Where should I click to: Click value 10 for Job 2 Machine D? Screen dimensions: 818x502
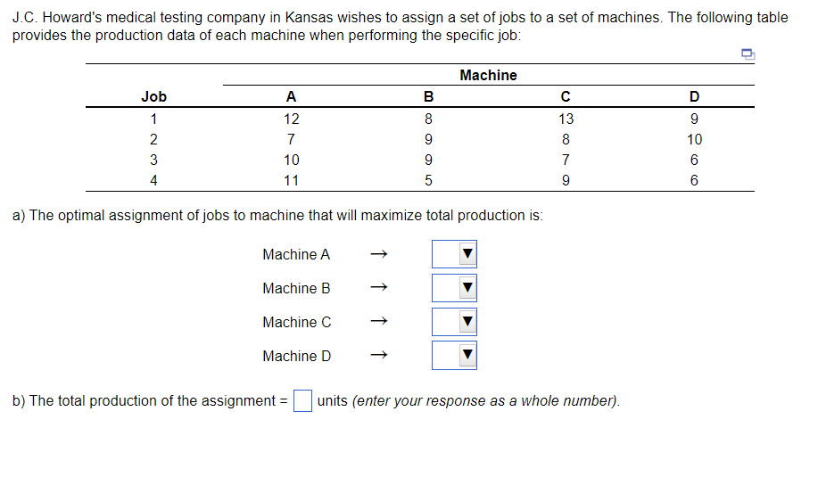click(694, 140)
